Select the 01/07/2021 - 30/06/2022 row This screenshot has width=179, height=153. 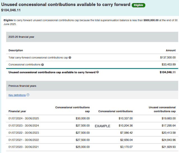[92, 140]
